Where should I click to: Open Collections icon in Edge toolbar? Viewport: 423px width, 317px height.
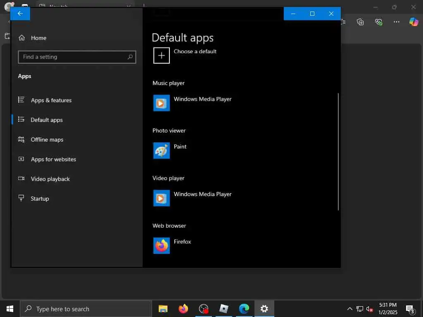click(360, 22)
